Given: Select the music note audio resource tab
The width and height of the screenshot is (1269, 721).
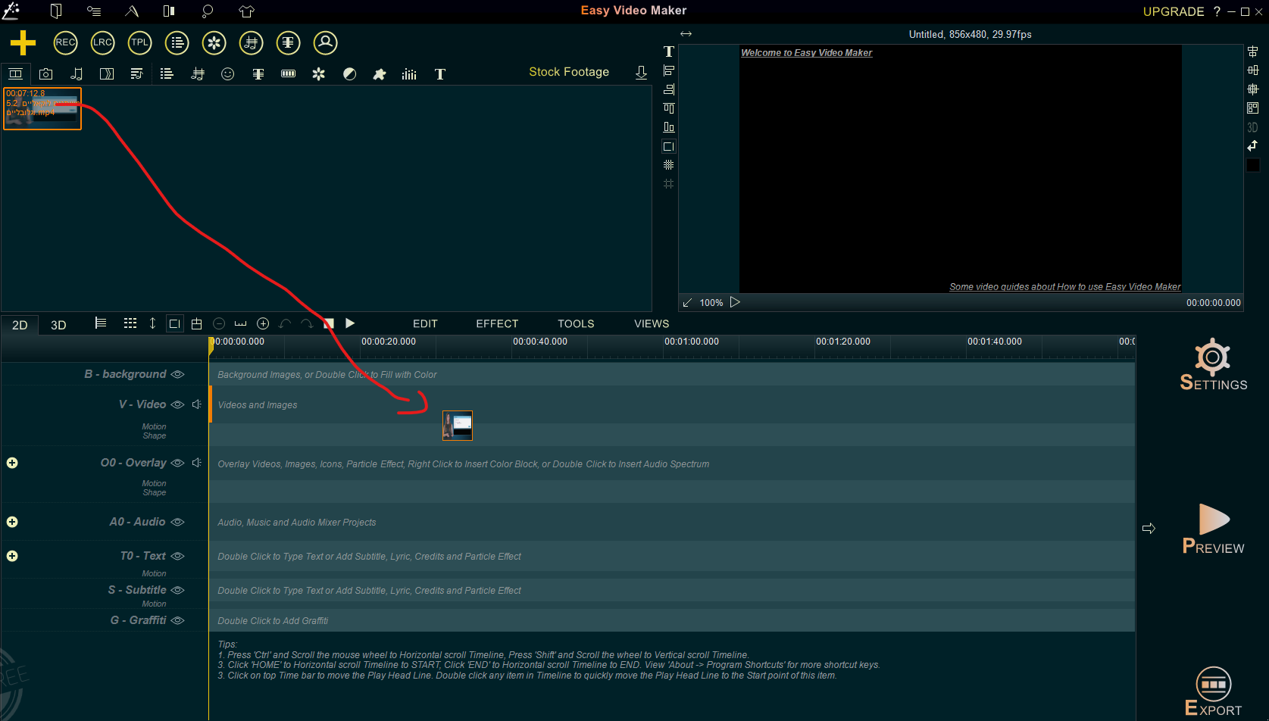Looking at the screenshot, I should point(77,73).
